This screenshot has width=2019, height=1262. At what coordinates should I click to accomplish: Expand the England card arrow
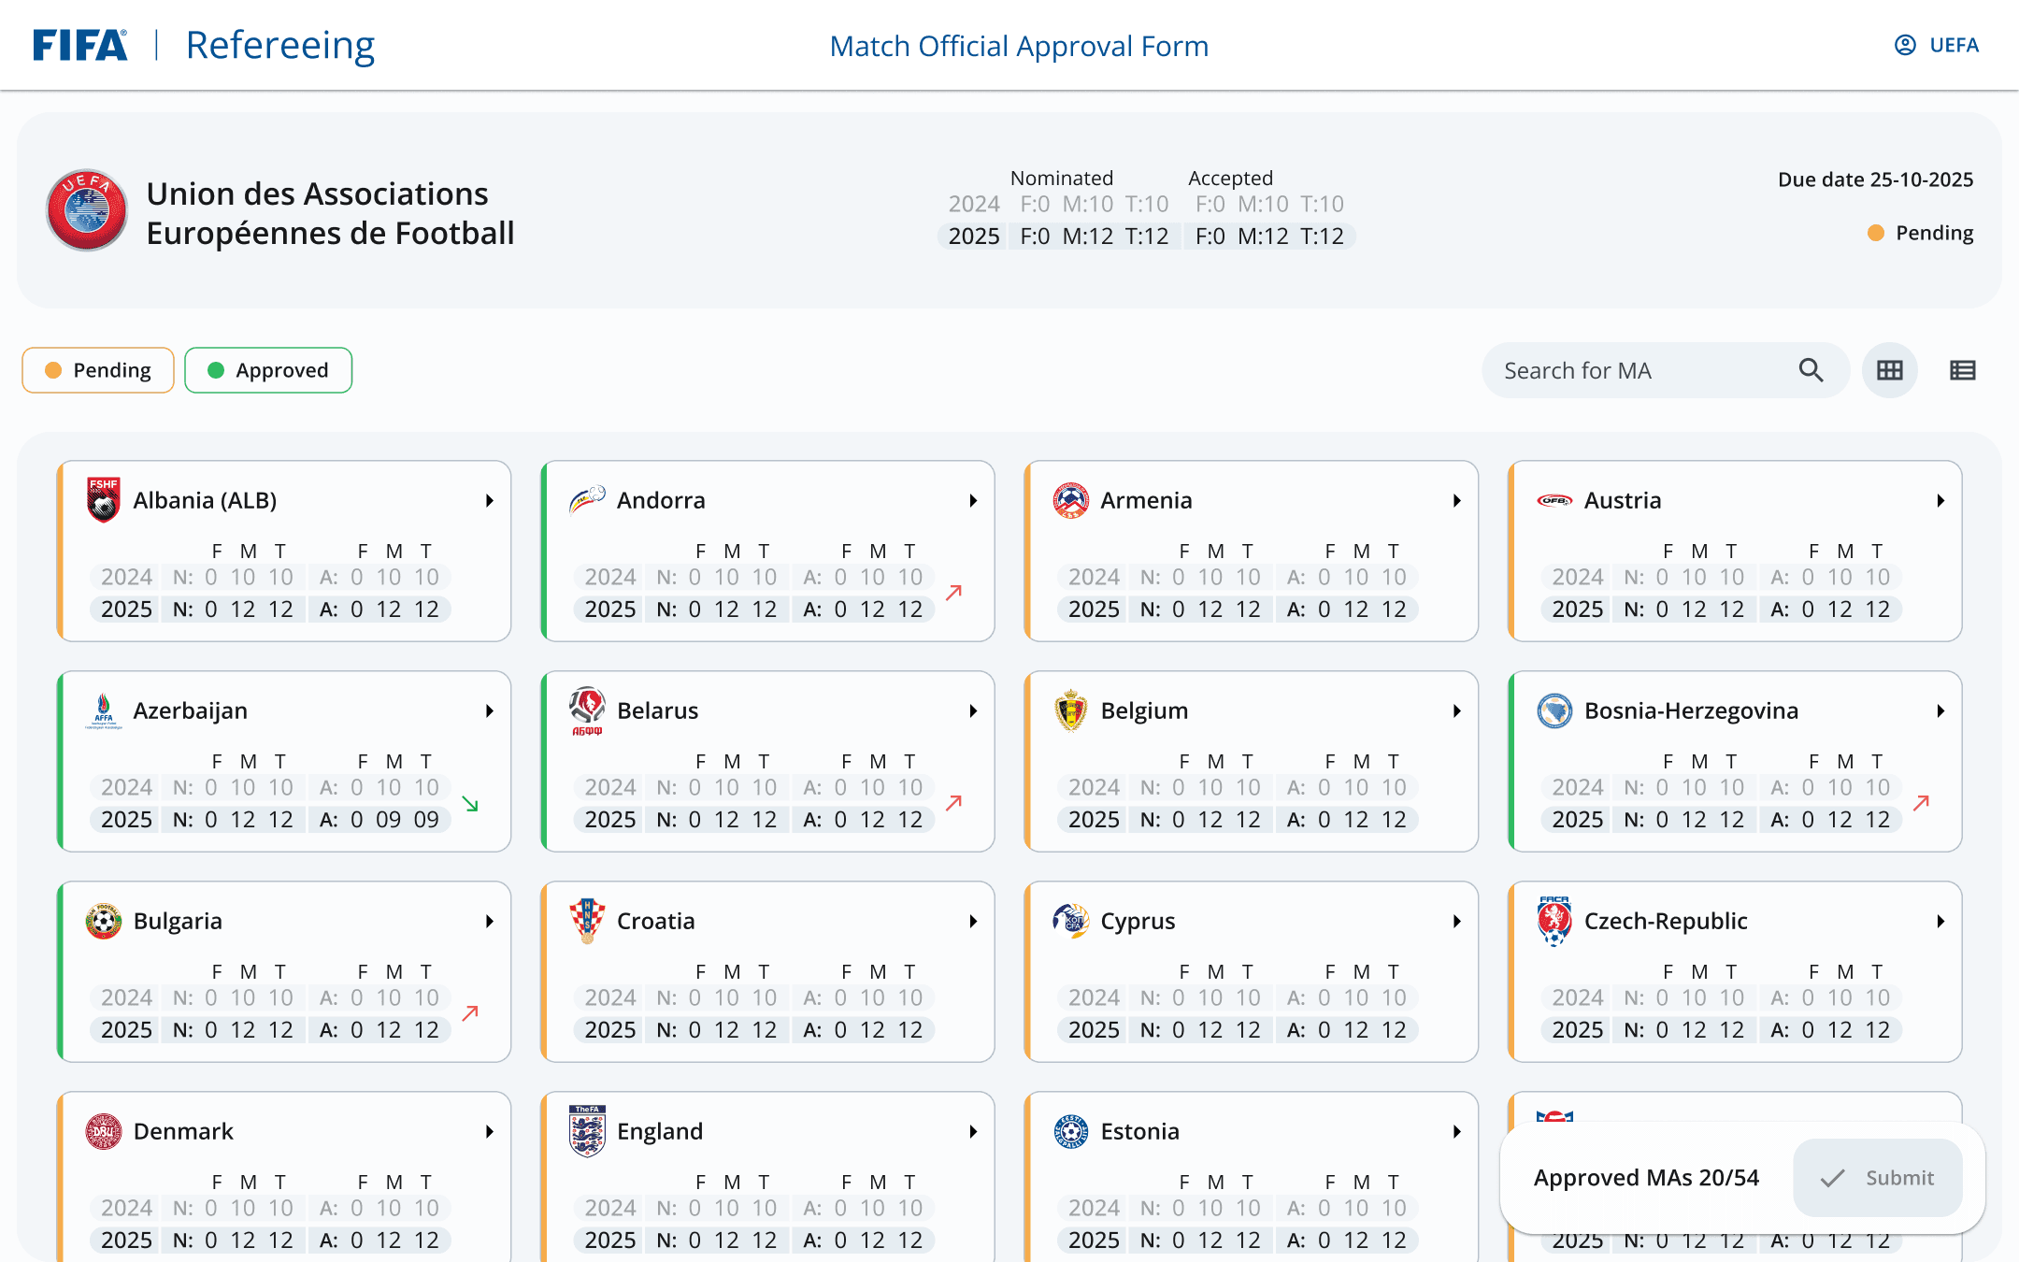[x=973, y=1132]
